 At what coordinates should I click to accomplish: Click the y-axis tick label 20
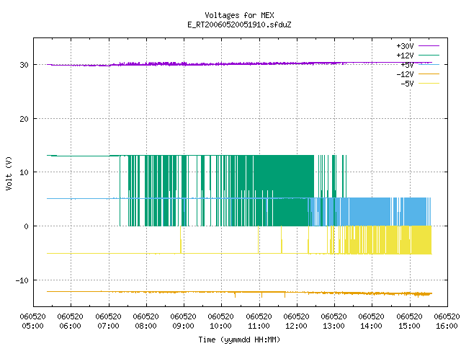24,119
